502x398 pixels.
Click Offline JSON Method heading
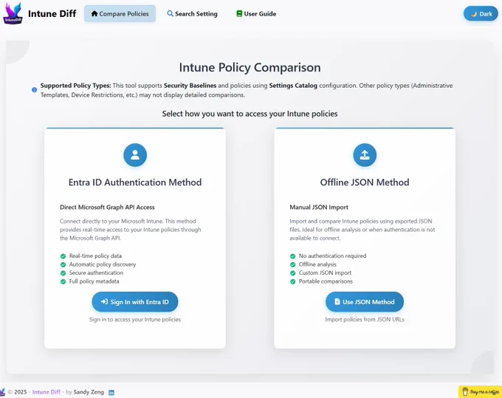coord(365,182)
